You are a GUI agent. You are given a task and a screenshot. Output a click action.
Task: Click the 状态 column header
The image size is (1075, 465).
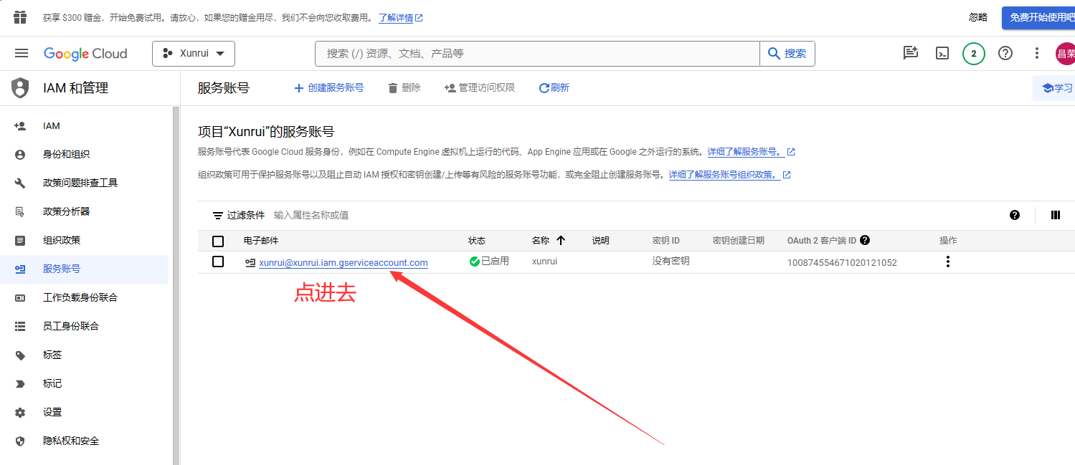pos(477,241)
